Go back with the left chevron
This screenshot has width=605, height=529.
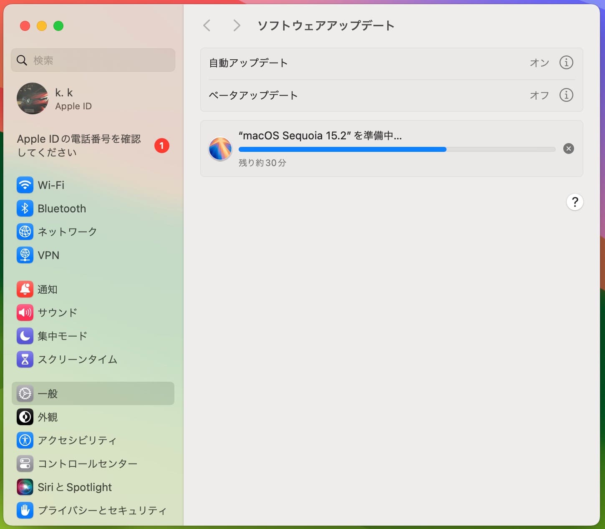207,25
